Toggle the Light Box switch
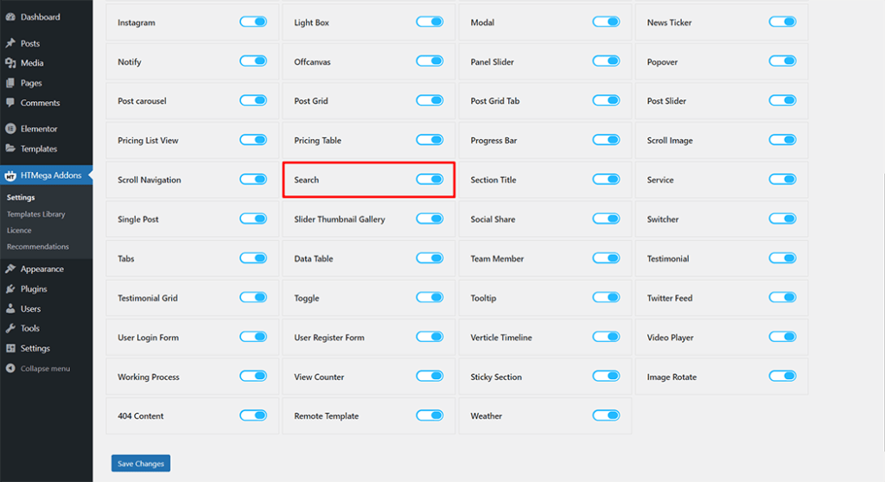Viewport: 885px width, 482px height. point(430,22)
